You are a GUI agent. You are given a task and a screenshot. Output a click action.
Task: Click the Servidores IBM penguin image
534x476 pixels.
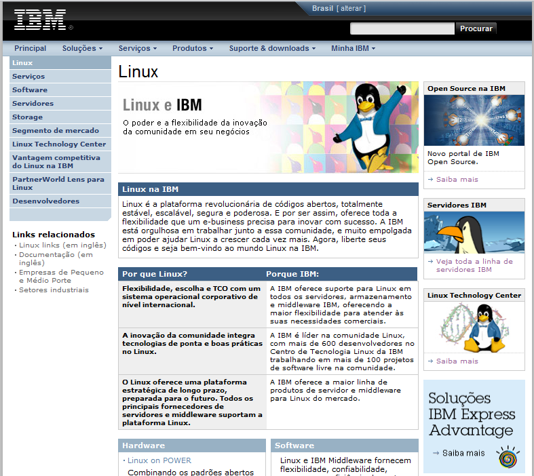[474, 233]
